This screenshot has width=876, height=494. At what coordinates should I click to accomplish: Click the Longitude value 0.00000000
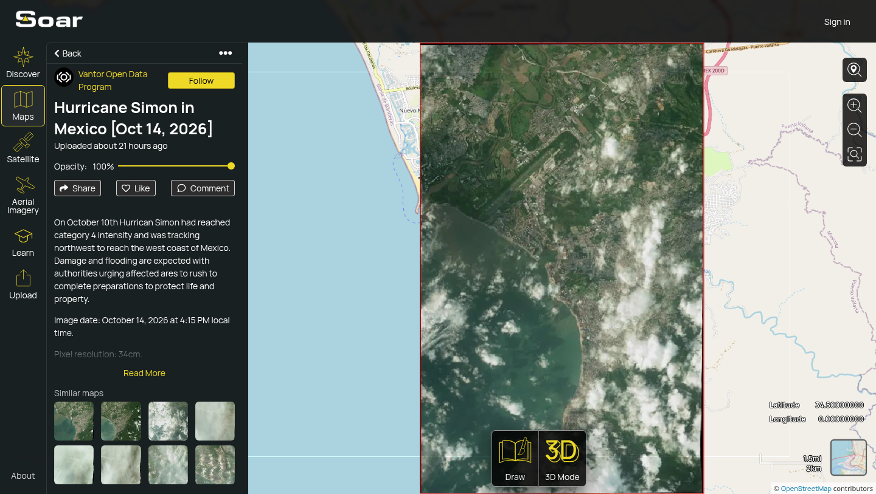pos(841,419)
